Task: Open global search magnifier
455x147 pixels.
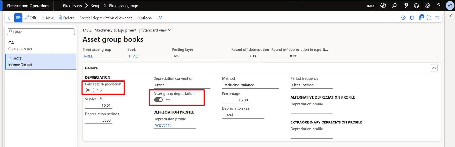Action: pyautogui.click(x=394, y=6)
